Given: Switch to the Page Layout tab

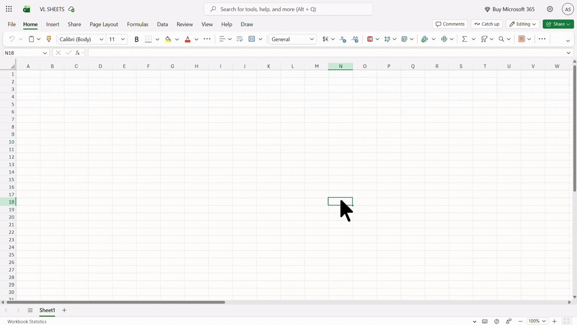Looking at the screenshot, I should [104, 24].
